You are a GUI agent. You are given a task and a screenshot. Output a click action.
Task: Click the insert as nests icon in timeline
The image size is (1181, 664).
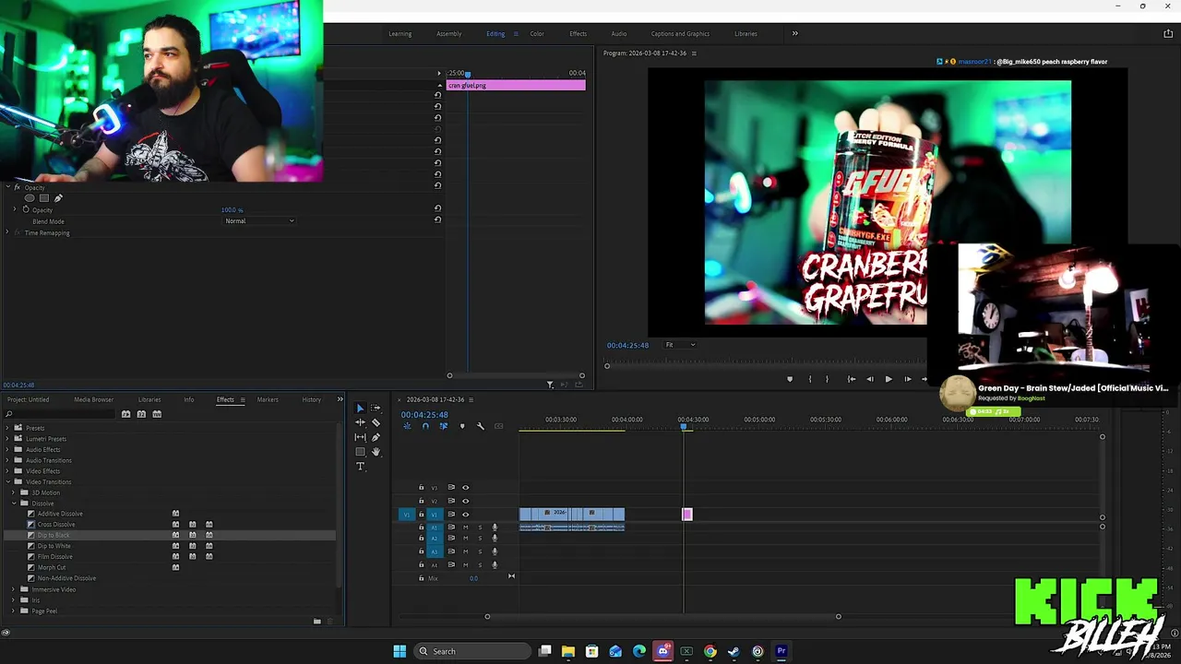coord(407,426)
